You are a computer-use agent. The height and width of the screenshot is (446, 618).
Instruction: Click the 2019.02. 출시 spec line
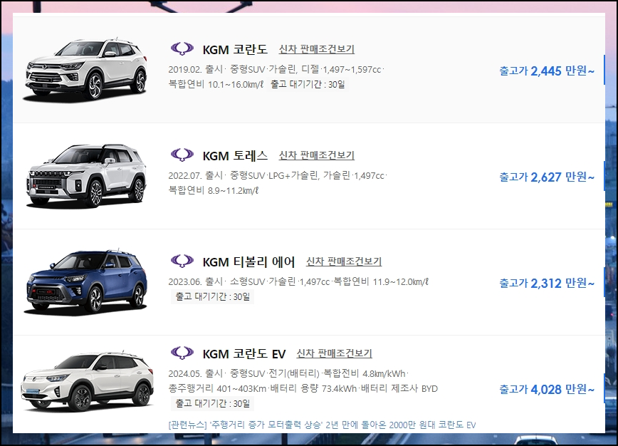pyautogui.click(x=276, y=69)
